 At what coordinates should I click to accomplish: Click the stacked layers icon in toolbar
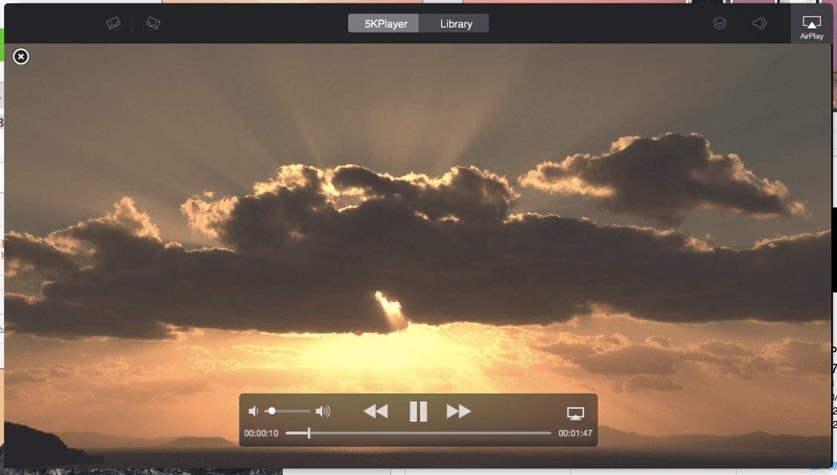[x=720, y=23]
